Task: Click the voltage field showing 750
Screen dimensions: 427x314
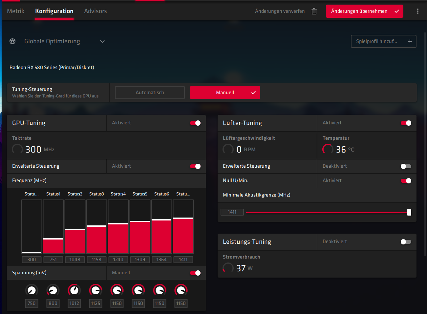Action: [32, 304]
